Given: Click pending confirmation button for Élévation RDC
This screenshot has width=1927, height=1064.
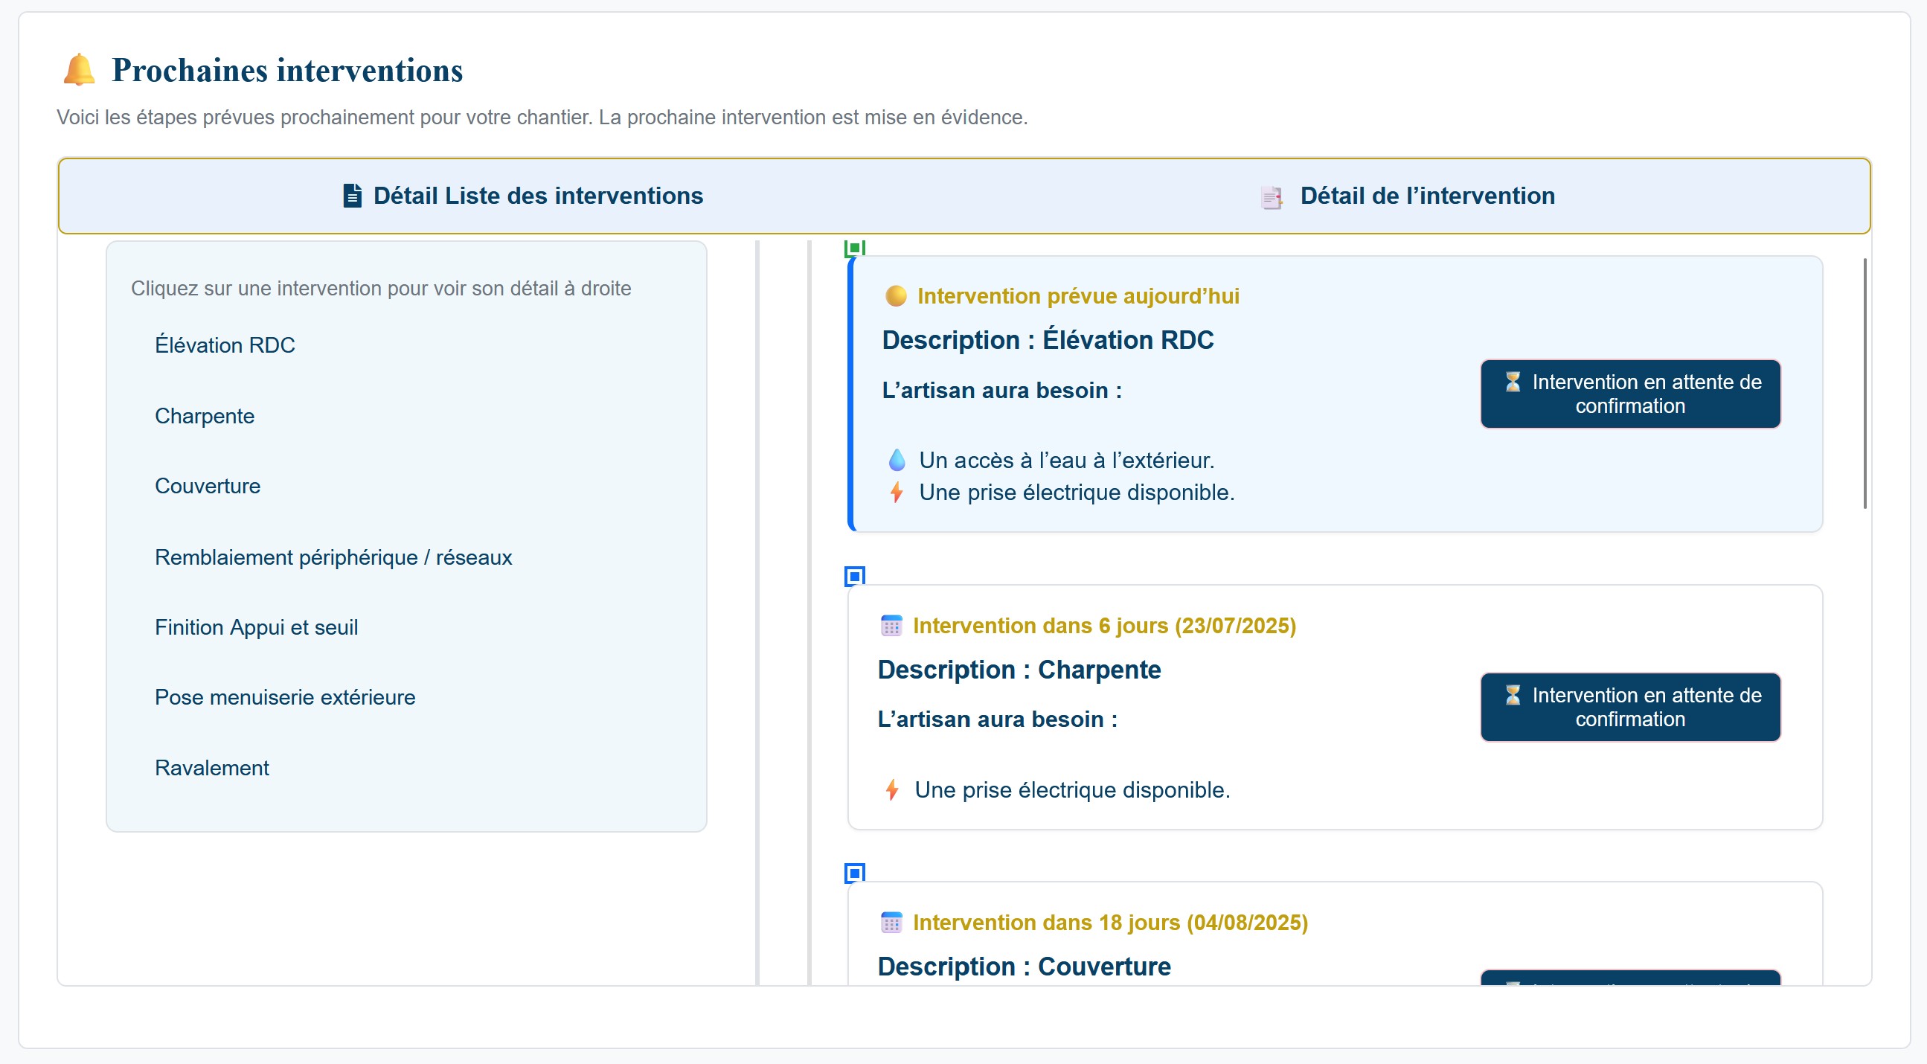Looking at the screenshot, I should [1631, 394].
